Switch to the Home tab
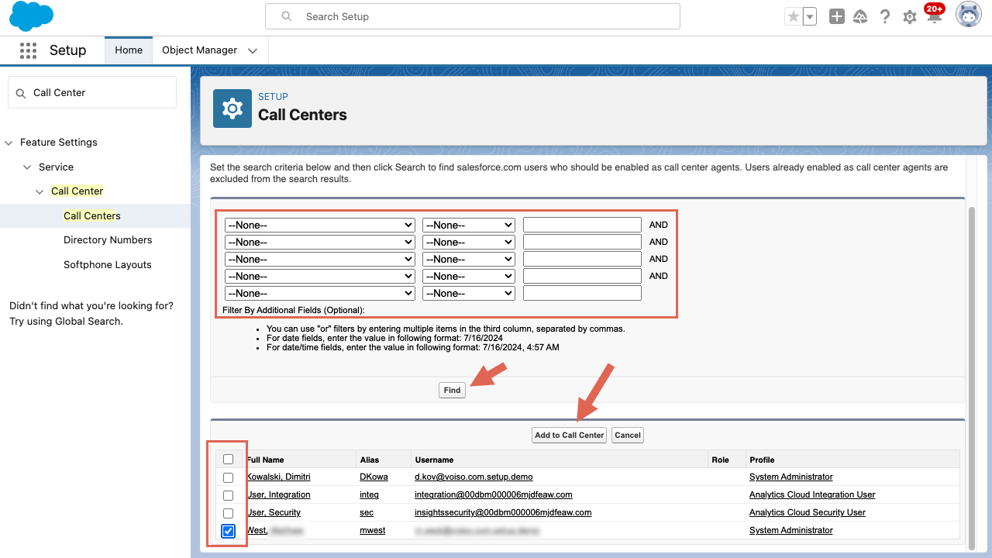Image resolution: width=992 pixels, height=558 pixels. (x=129, y=50)
